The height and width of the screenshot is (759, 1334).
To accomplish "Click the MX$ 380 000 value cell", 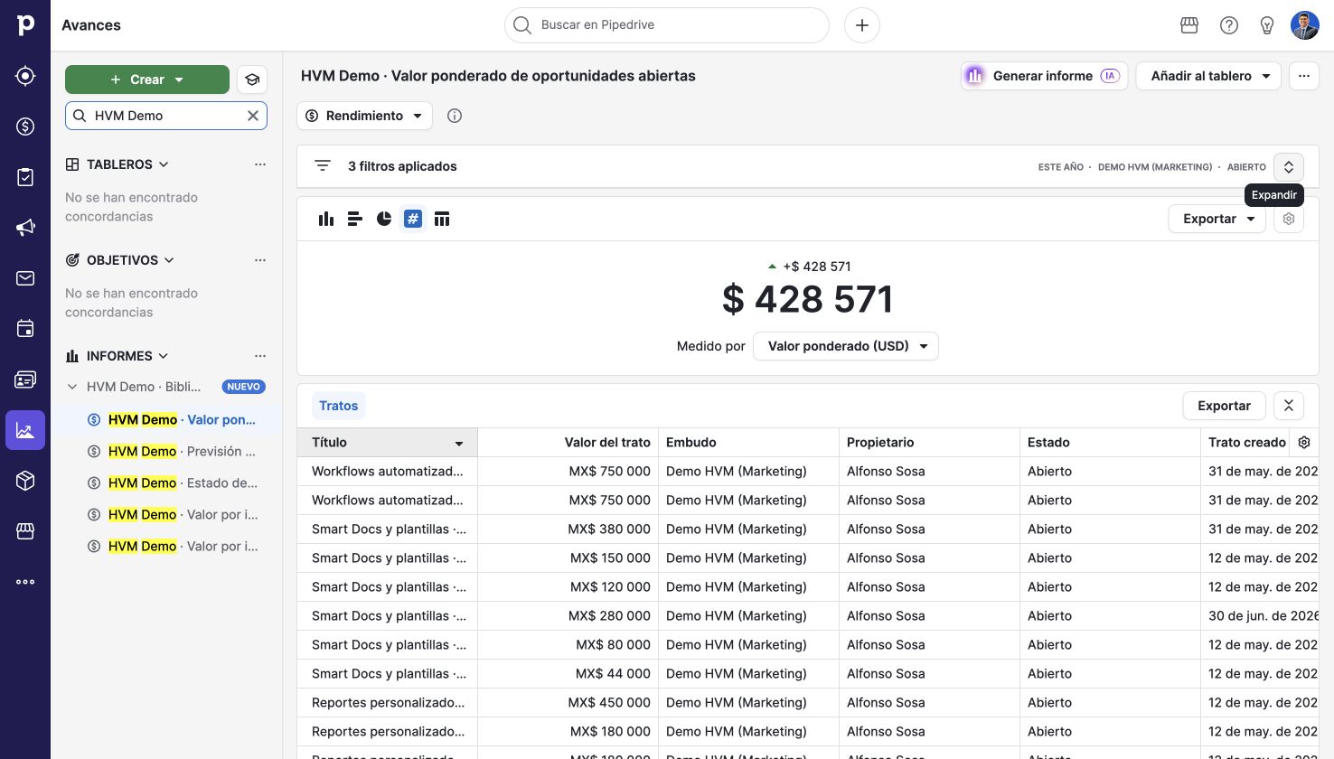I will pyautogui.click(x=568, y=529).
